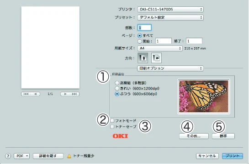This screenshot has height=164, width=249.
Task: Click キャンセル button
Action: coord(207,156)
